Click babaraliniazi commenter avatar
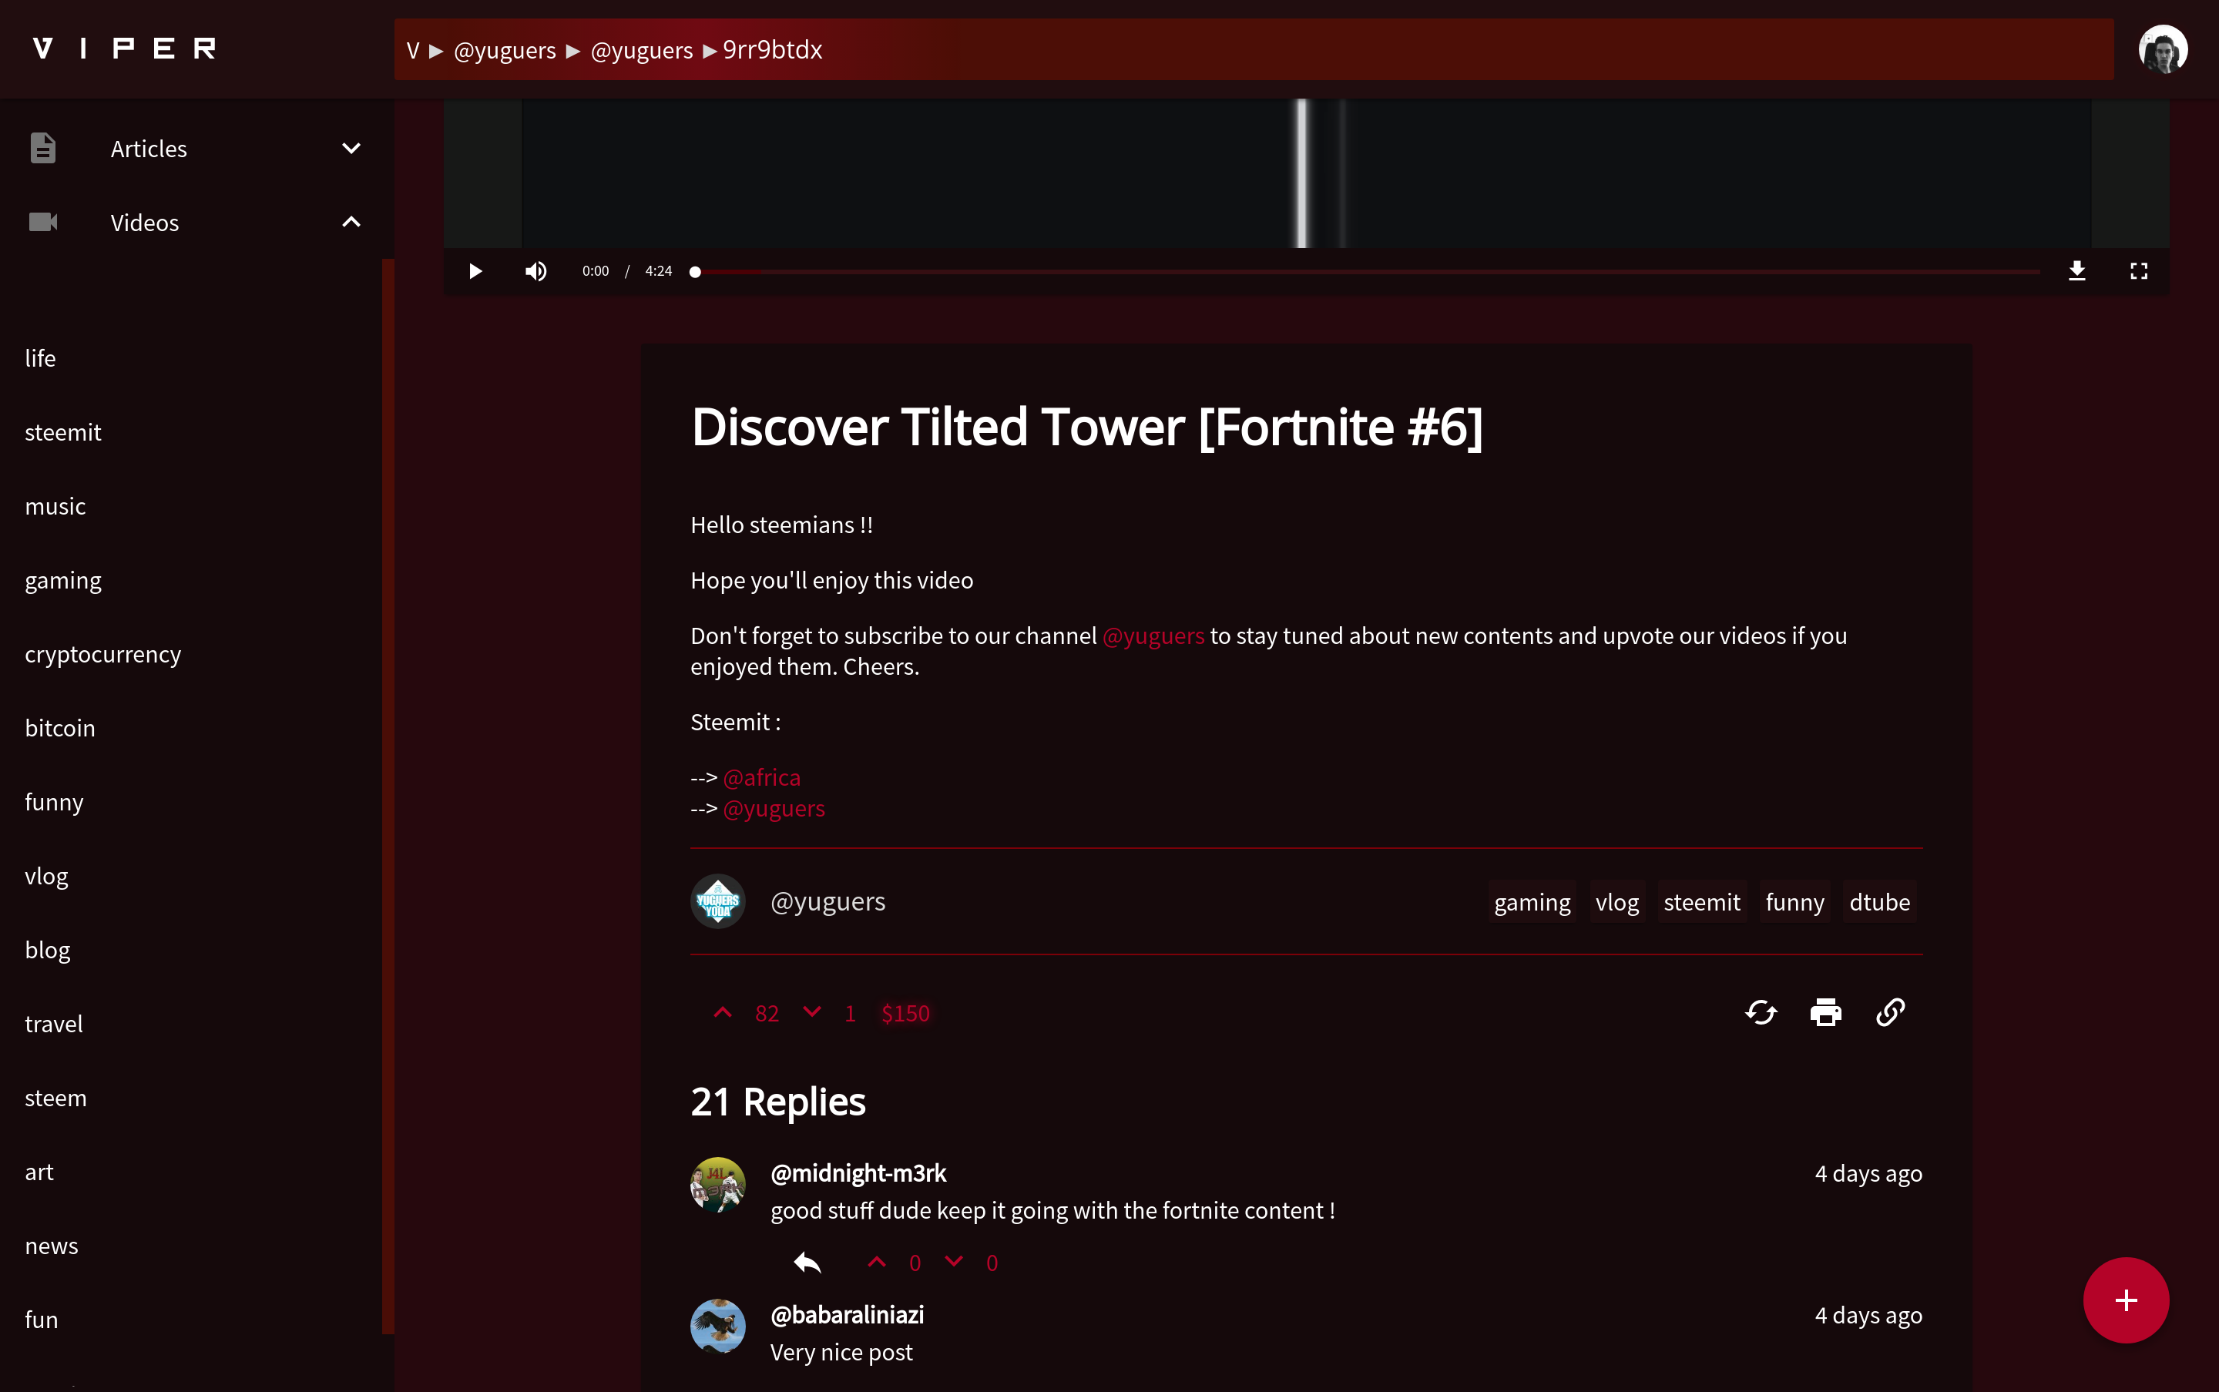This screenshot has width=2219, height=1392. (717, 1327)
